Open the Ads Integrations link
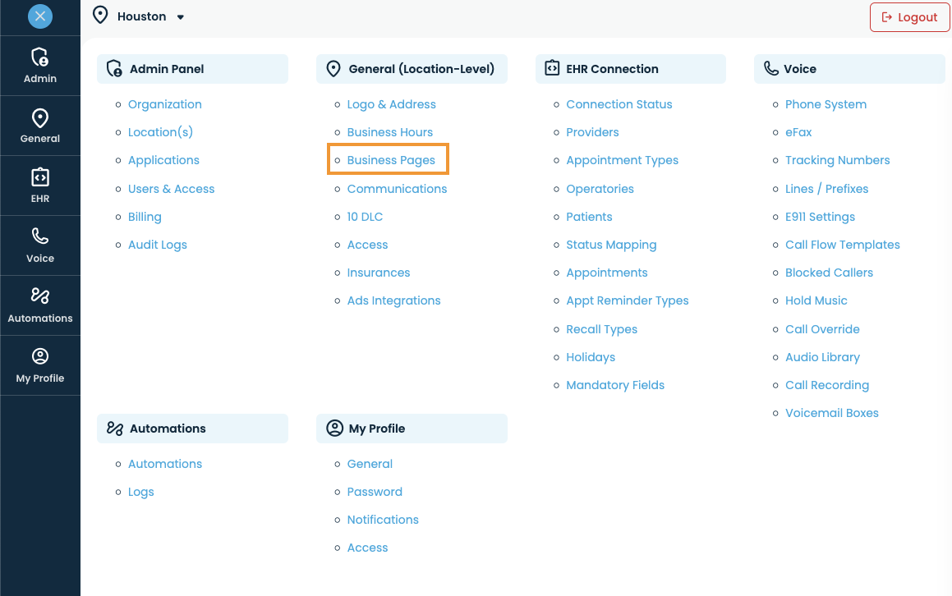This screenshot has width=952, height=596. tap(393, 300)
